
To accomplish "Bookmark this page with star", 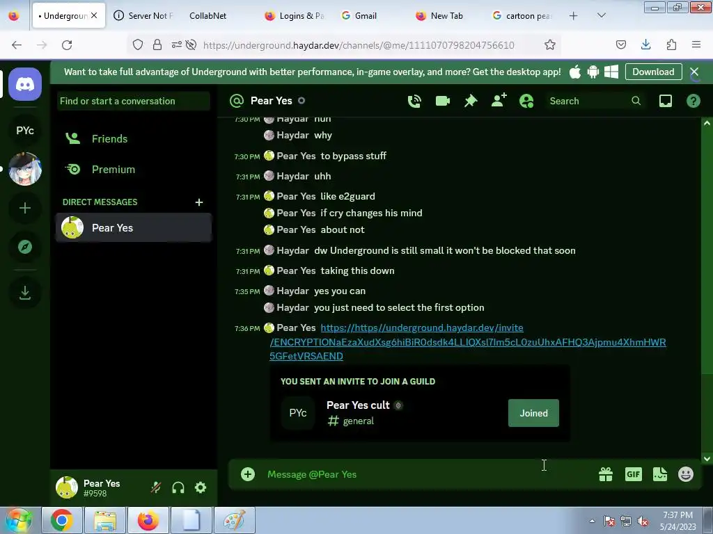I will [550, 45].
